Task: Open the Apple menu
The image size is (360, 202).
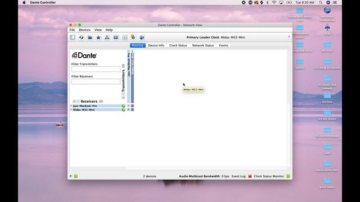Action: [24, 2]
